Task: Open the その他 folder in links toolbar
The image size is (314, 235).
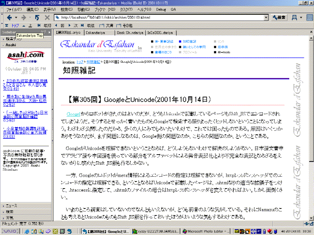Action: click(x=124, y=25)
